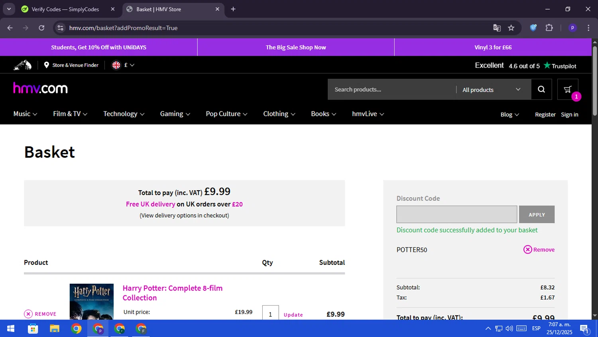Open the shopping basket cart icon
Screen dimensions: 598x337
click(x=568, y=89)
